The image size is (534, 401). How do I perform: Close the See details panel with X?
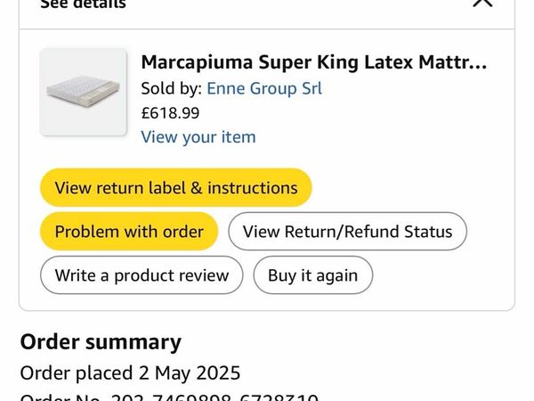[483, 2]
